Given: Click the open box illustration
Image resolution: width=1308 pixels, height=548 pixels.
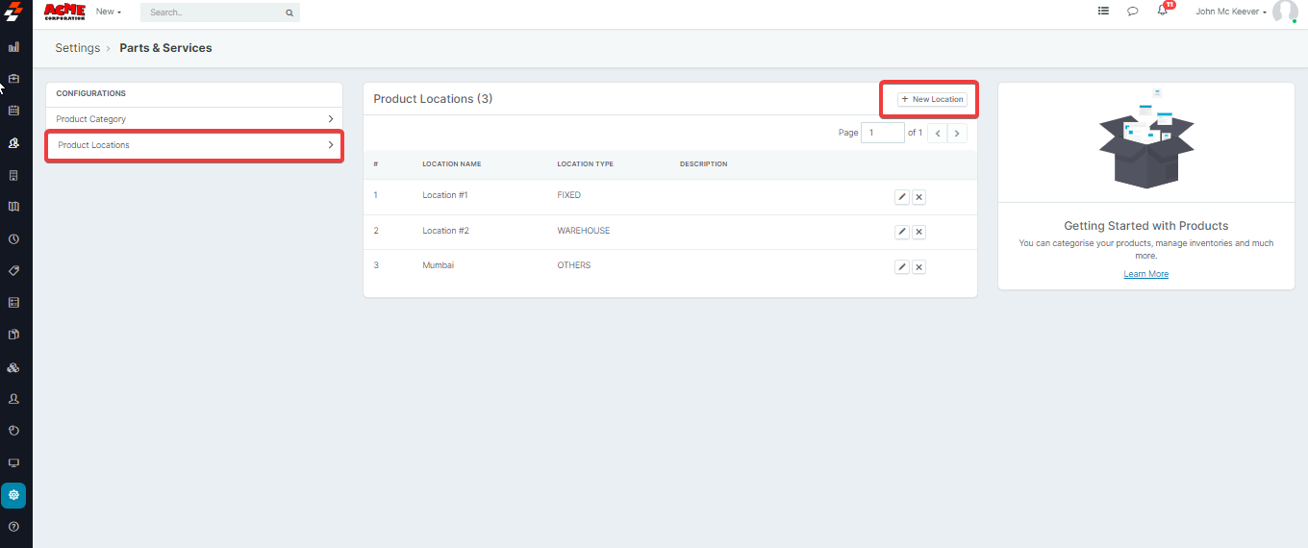Looking at the screenshot, I should (x=1146, y=138).
